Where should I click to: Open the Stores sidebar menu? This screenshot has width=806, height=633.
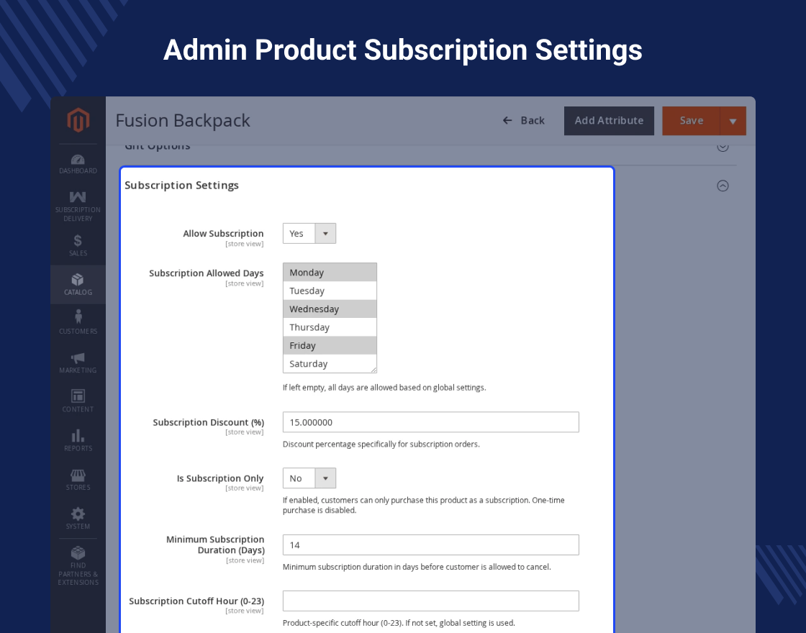click(78, 479)
